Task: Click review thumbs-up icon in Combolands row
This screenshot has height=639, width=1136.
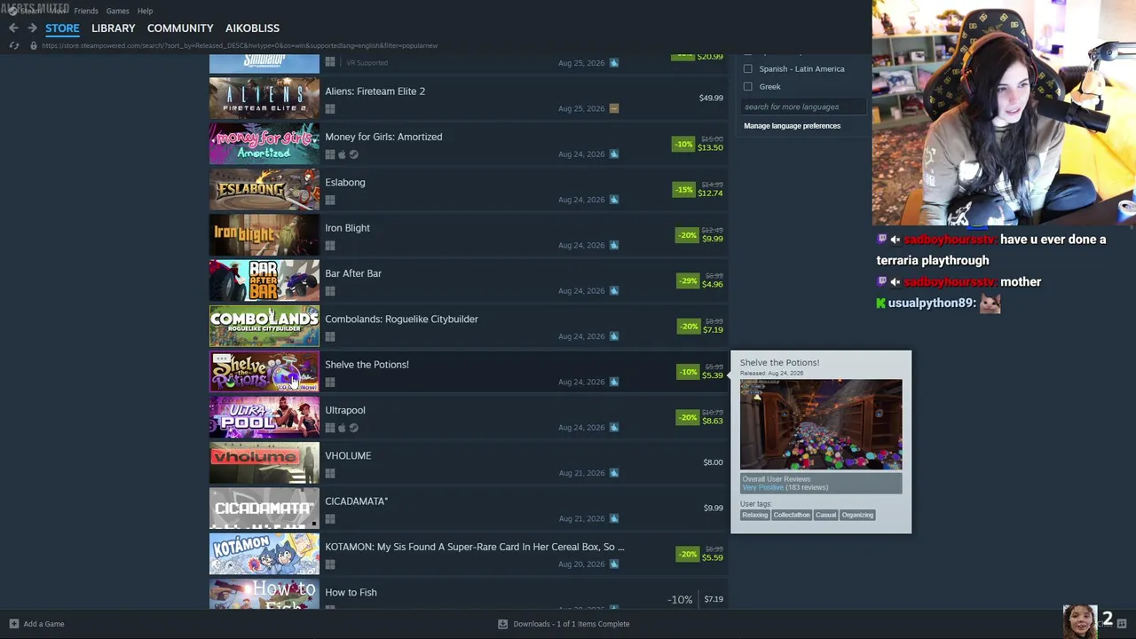Action: 613,336
